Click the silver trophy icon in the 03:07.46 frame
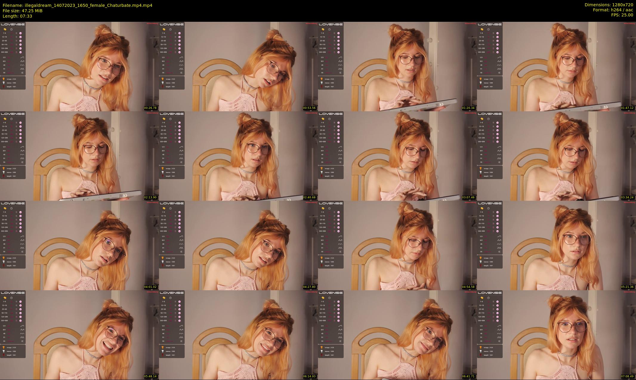Image resolution: width=636 pixels, height=380 pixels. pos(321,172)
